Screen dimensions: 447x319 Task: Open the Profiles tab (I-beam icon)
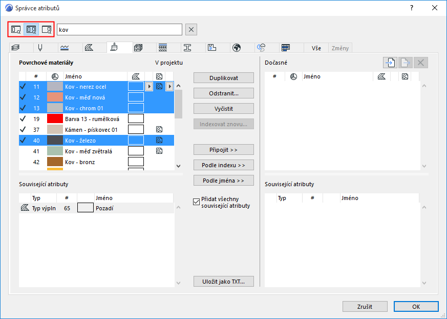pyautogui.click(x=187, y=48)
